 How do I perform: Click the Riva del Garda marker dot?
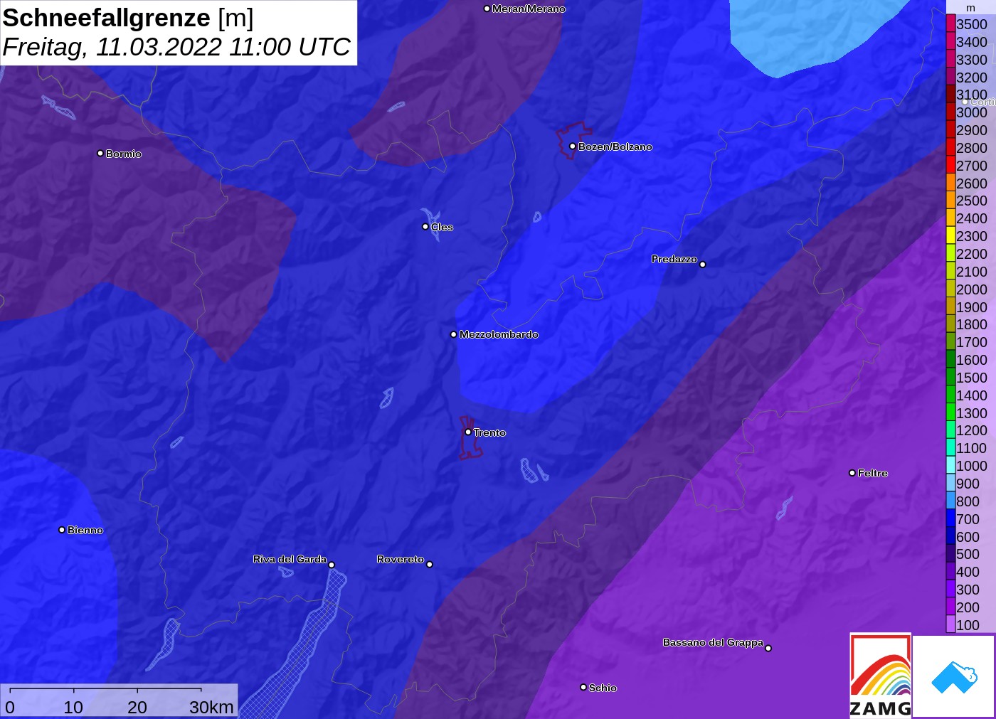point(332,565)
